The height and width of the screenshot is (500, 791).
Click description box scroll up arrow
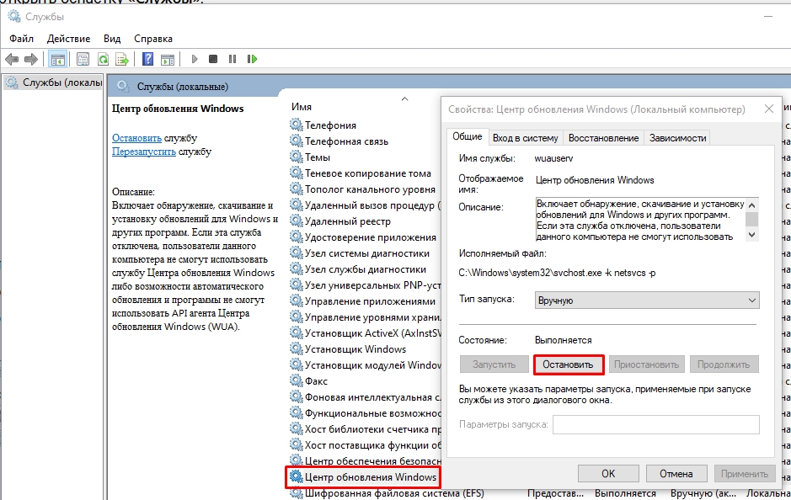point(752,205)
